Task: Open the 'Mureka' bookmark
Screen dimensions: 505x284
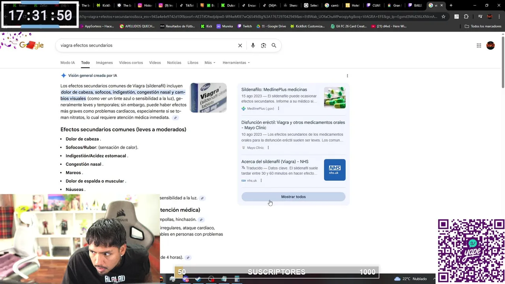Action: 224,26
